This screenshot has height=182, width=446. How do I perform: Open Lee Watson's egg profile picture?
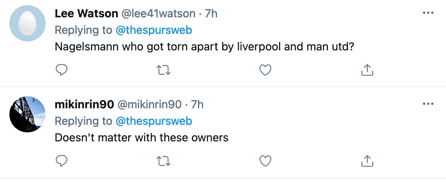pyautogui.click(x=27, y=23)
